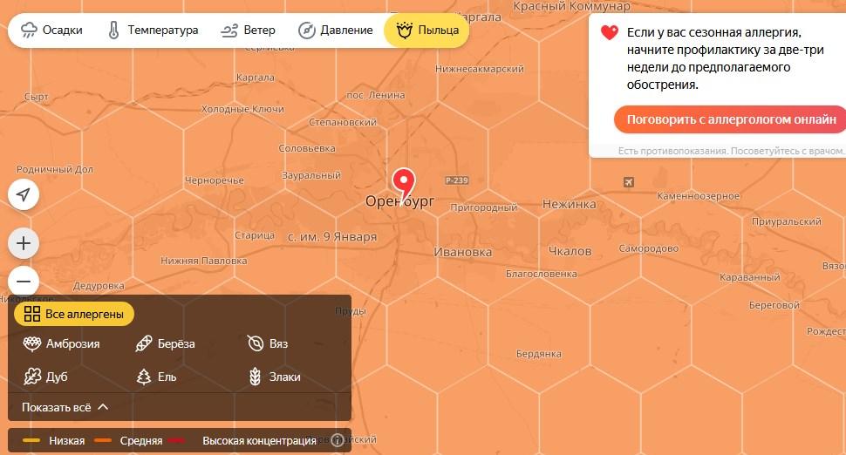Open the Давление map layer
This screenshot has height=455, width=846.
coord(336,31)
